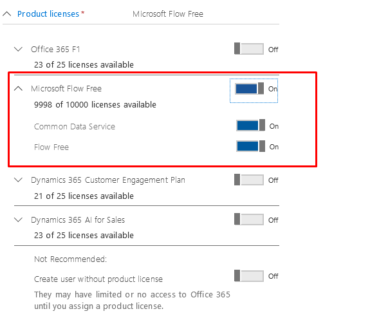
Task: Click the Flow Free sub-service label
Action: pos(51,147)
